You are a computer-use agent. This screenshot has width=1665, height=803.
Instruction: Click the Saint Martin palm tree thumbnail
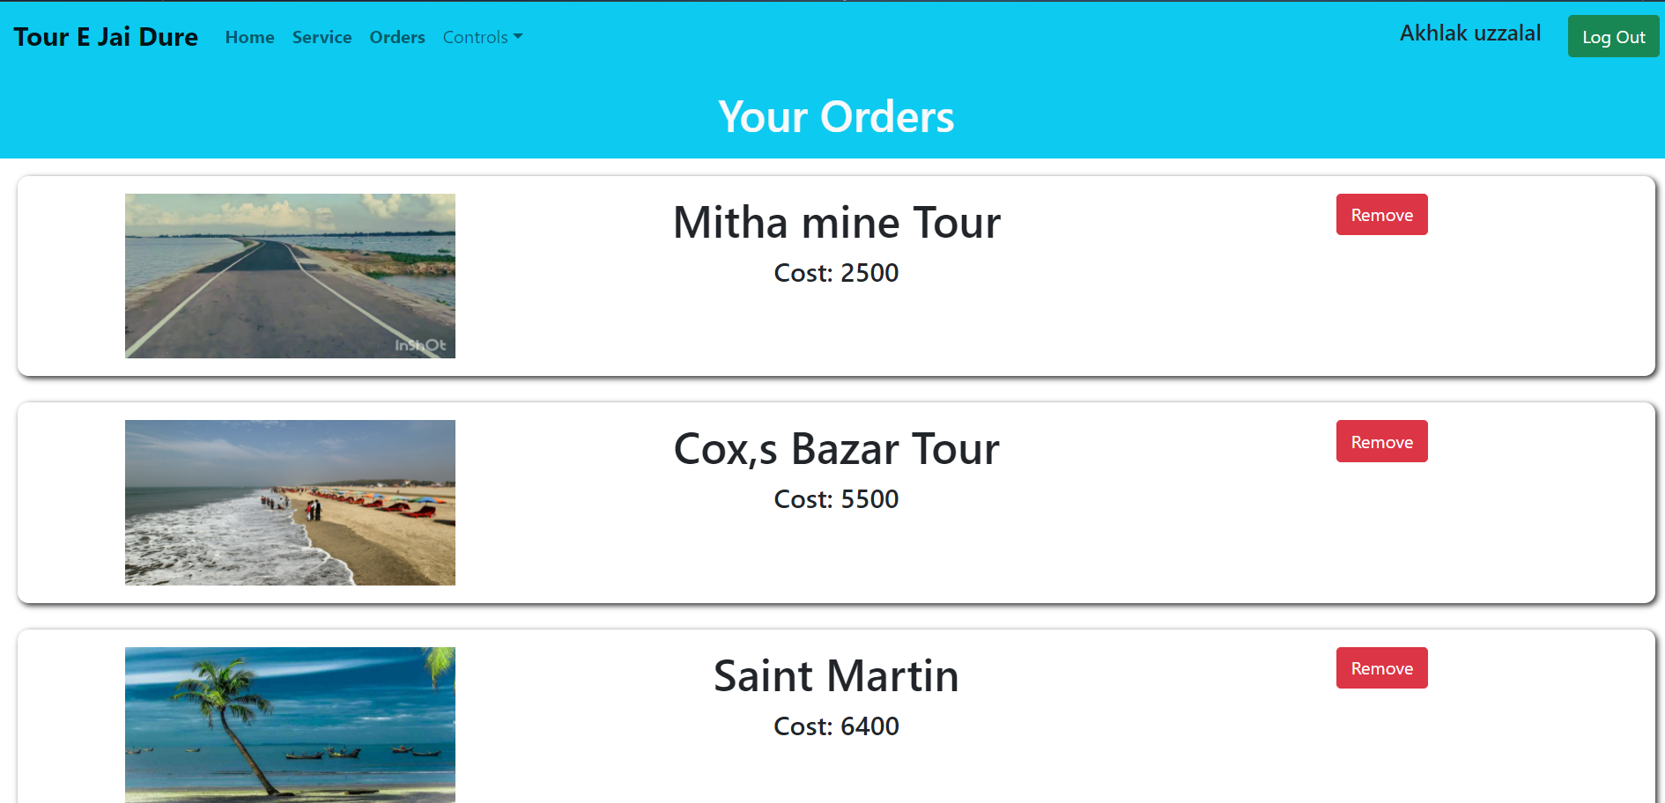coord(290,725)
